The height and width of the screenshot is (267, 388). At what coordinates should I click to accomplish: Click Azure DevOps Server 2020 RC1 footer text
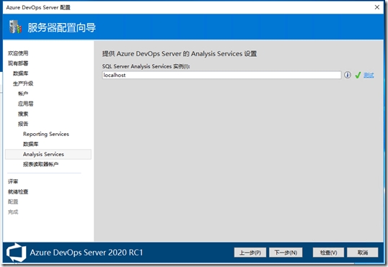(x=87, y=253)
